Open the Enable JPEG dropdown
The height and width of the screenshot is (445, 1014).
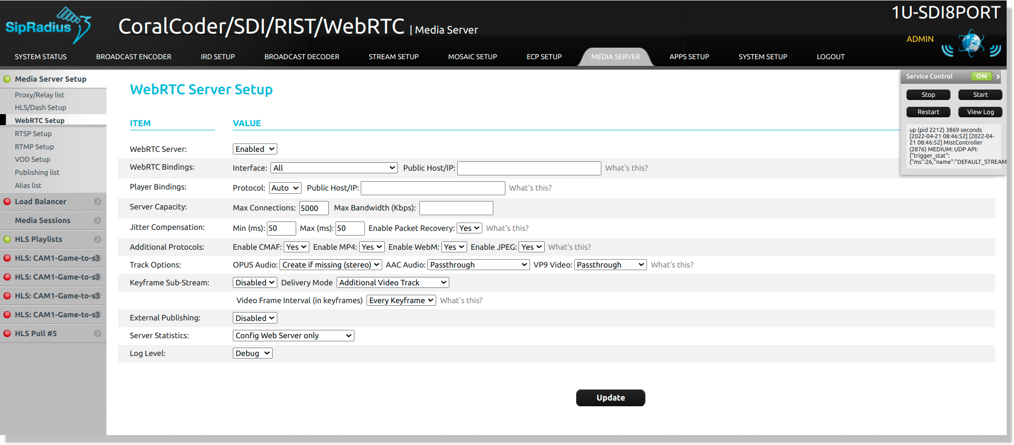532,247
